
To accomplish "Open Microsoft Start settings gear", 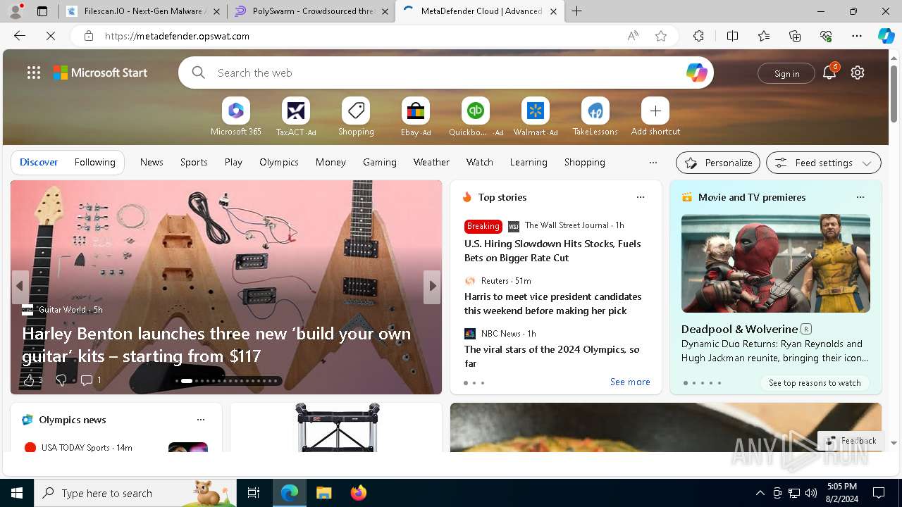I will (858, 73).
